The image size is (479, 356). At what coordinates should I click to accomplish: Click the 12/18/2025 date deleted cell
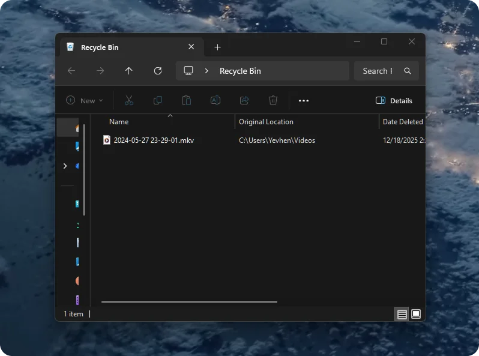(x=404, y=140)
